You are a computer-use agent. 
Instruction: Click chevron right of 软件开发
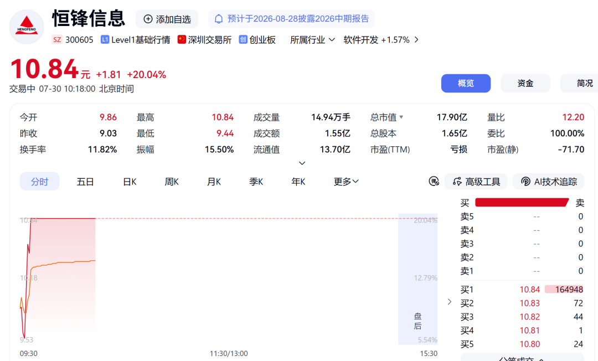416,40
